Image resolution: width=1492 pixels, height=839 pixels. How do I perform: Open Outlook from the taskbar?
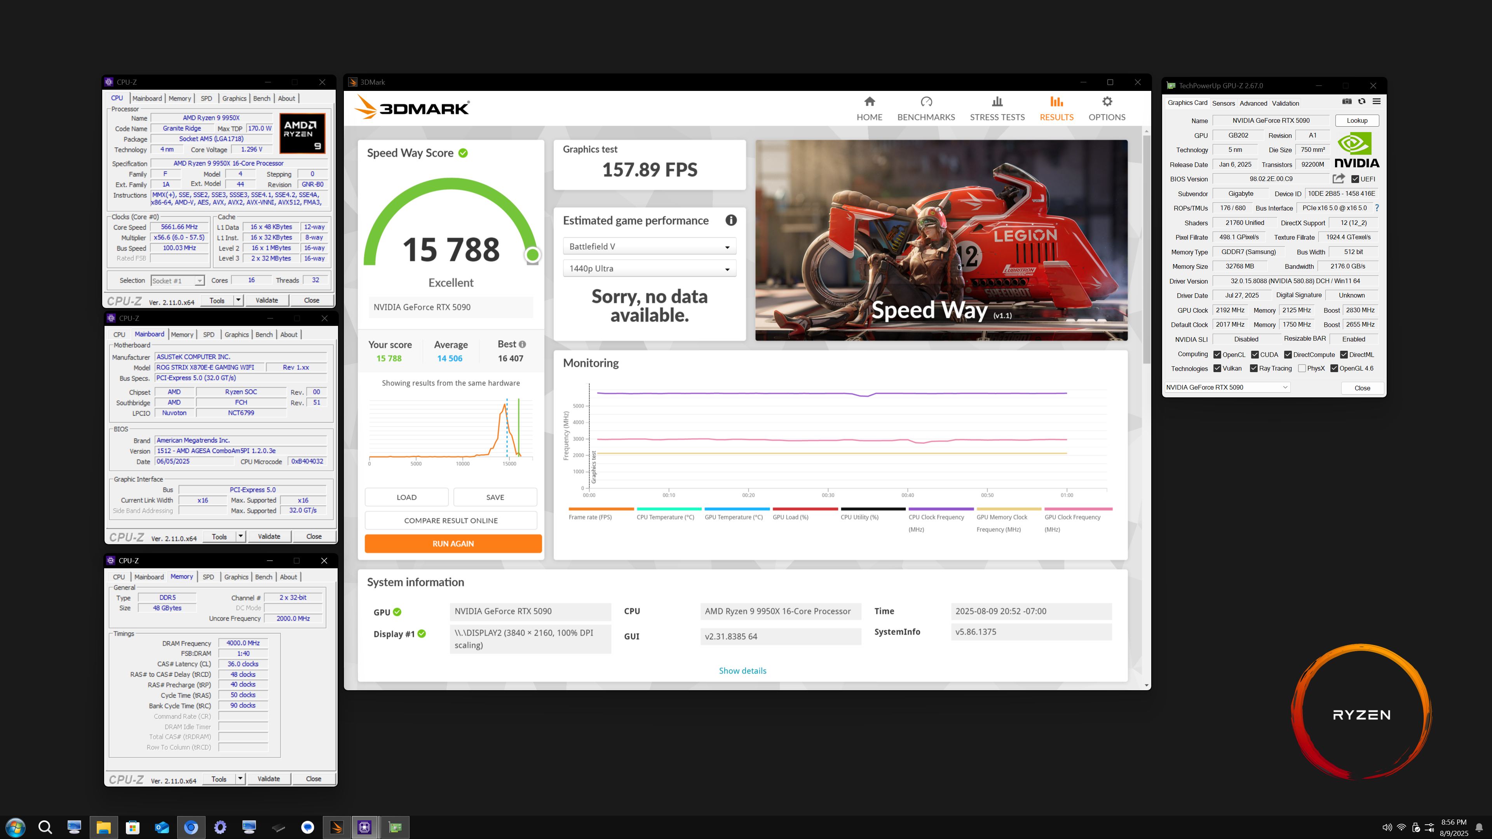click(162, 827)
